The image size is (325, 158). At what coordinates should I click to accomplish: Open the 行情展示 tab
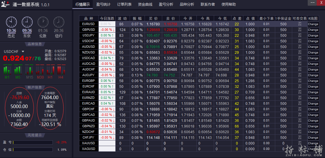[83, 4]
